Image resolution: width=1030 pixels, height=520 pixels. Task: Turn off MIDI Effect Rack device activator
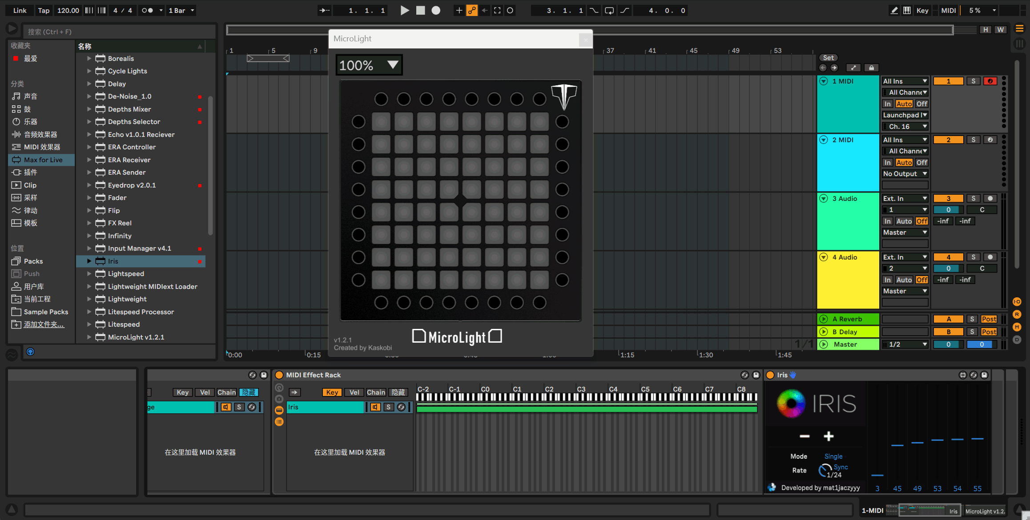coord(279,375)
